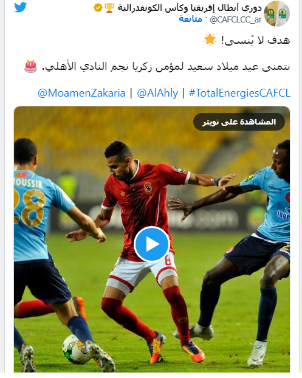Play the embedded tweet video
The width and height of the screenshot is (302, 378).
pos(151,244)
